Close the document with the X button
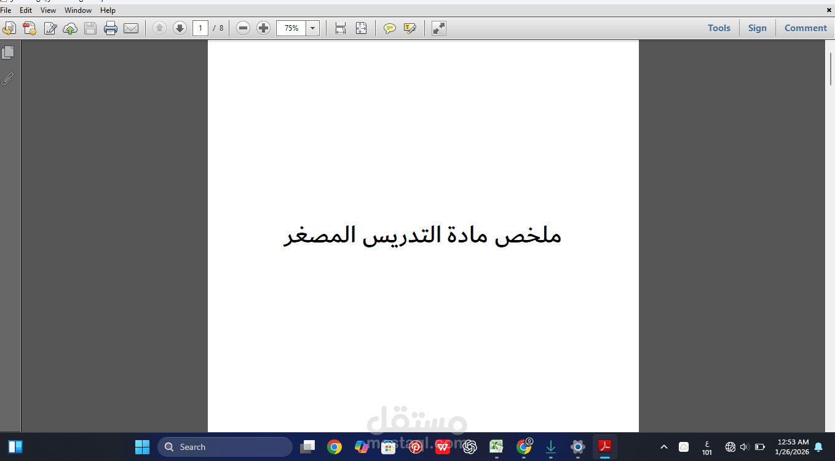The width and height of the screenshot is (835, 461). tap(829, 10)
